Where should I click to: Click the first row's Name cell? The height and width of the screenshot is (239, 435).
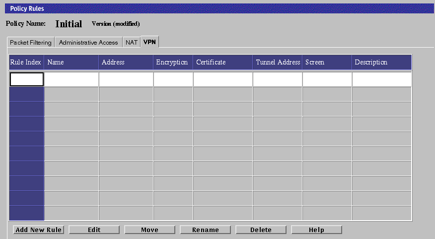click(x=72, y=79)
